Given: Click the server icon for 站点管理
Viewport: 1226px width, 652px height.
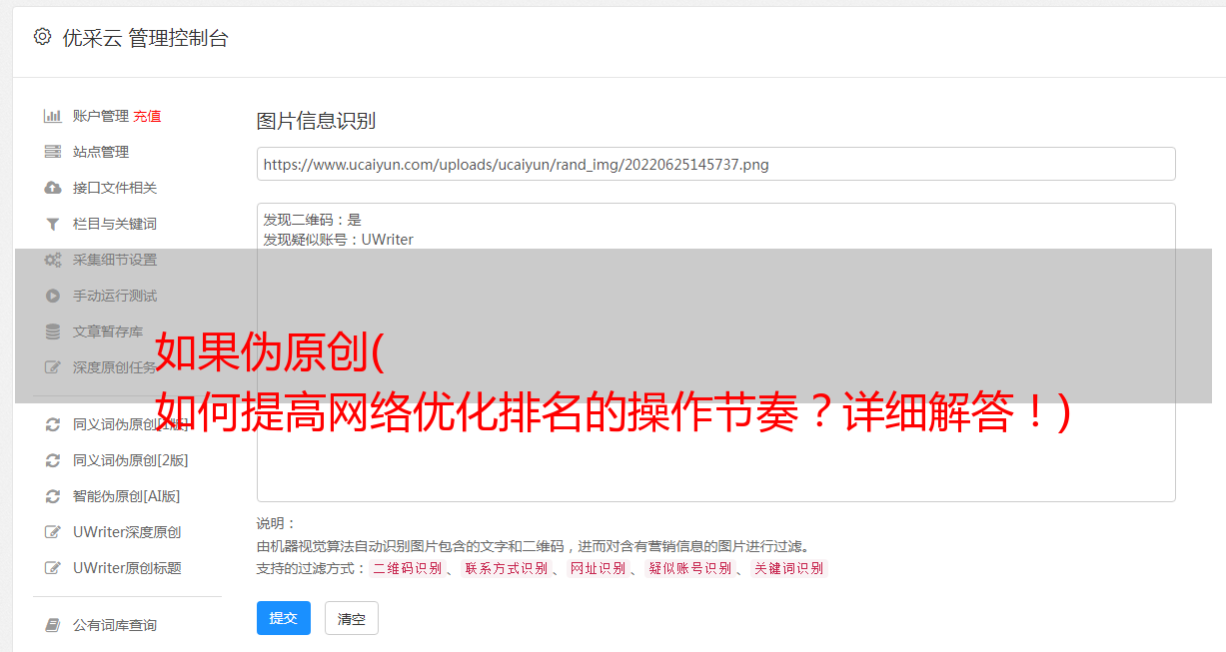Looking at the screenshot, I should (53, 152).
